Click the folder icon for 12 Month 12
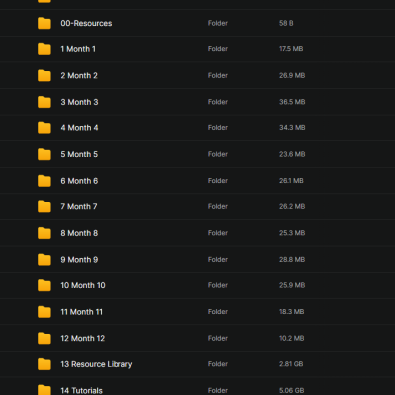 (x=44, y=339)
